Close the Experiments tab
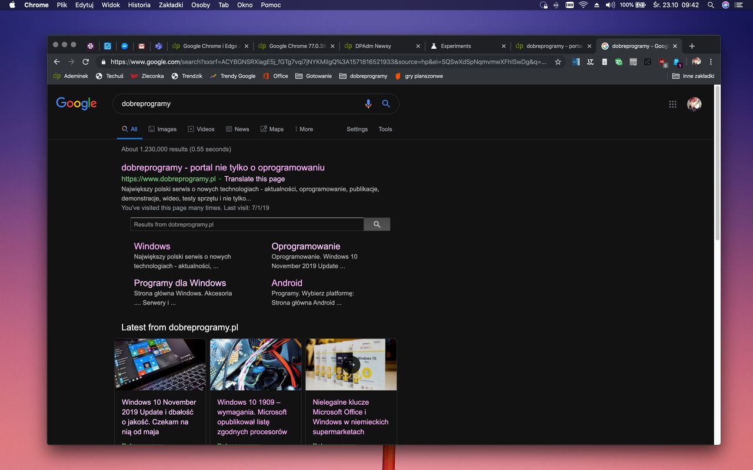The height and width of the screenshot is (470, 753). (x=504, y=46)
